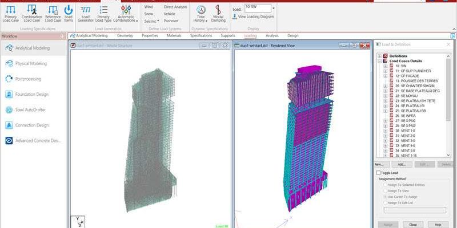Open the Supports tab

pos(227,35)
